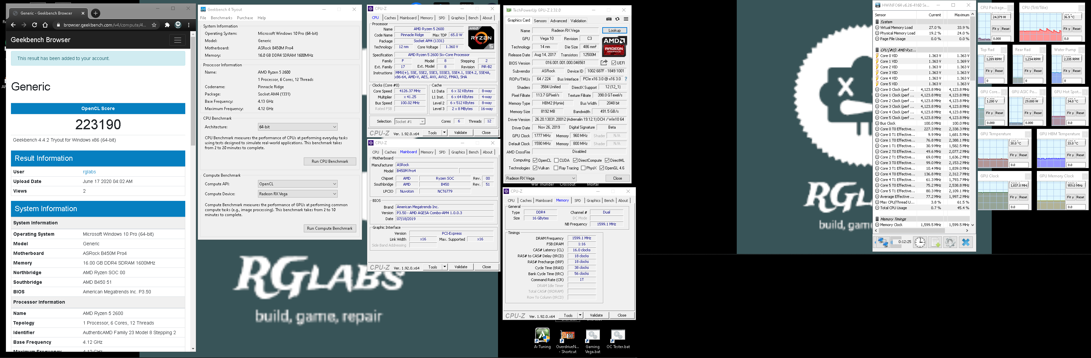Toggle the UEFI checkbox in GPU-Z
This screenshot has width=1091, height=358.
tap(614, 63)
